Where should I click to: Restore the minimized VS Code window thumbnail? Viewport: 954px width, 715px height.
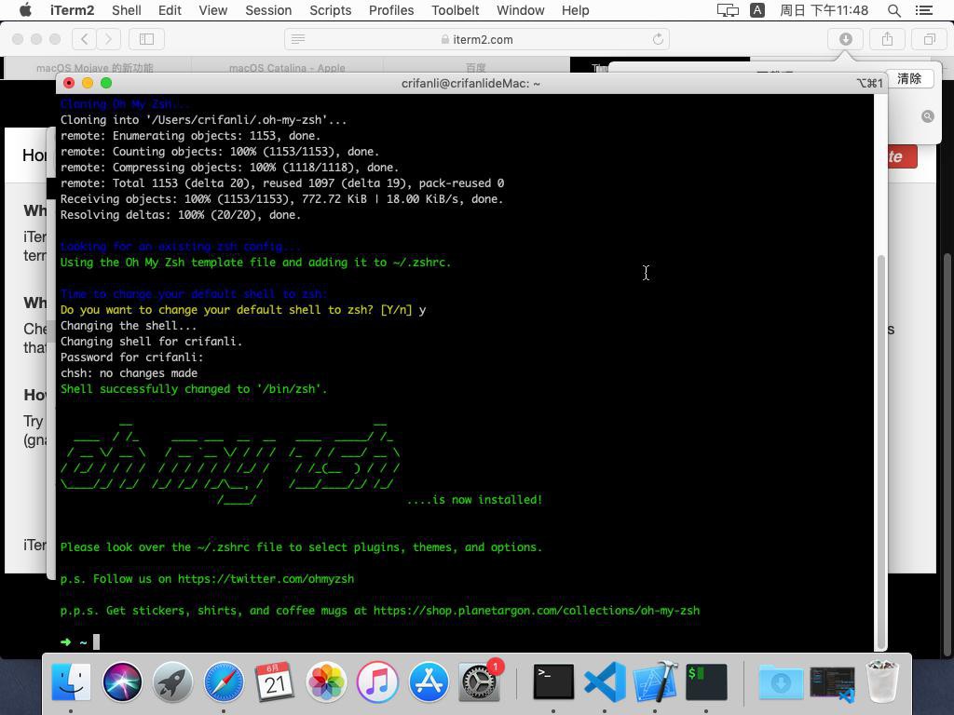pyautogui.click(x=832, y=684)
